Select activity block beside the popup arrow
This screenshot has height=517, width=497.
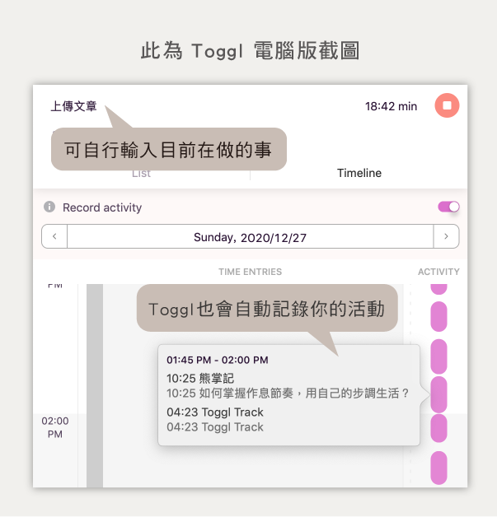[x=438, y=394]
